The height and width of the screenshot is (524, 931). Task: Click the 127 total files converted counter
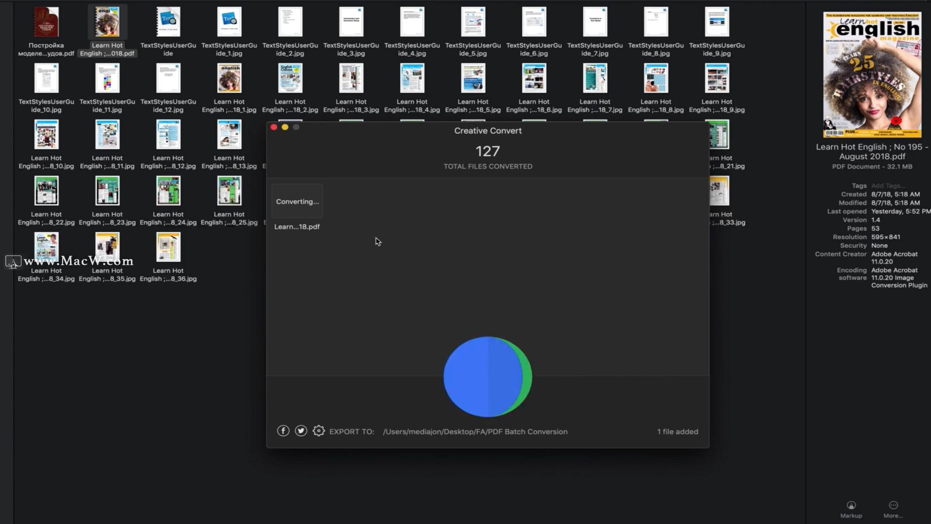(x=488, y=151)
